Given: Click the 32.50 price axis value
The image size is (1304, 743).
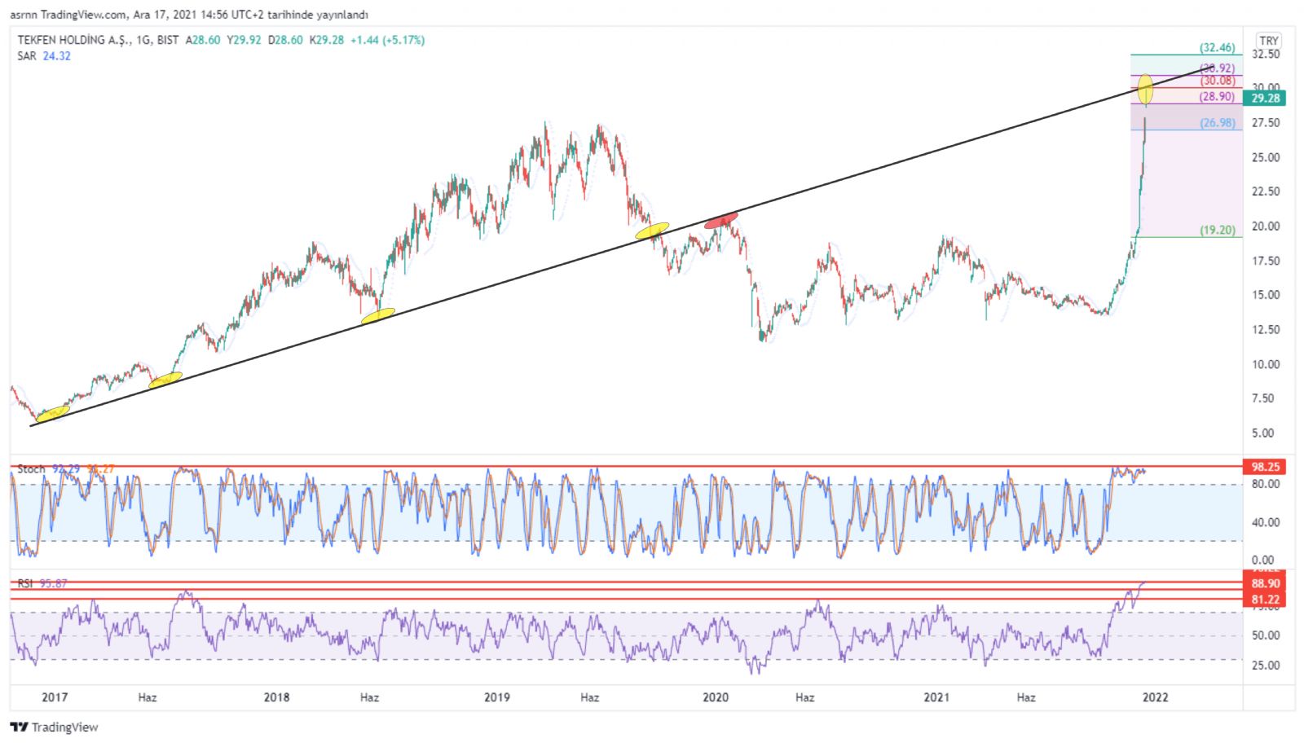Looking at the screenshot, I should (x=1266, y=54).
